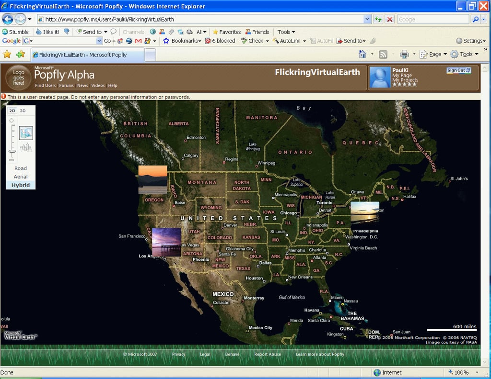Image resolution: width=491 pixels, height=379 pixels.
Task: Click the map road-view style icon
Action: [x=26, y=133]
